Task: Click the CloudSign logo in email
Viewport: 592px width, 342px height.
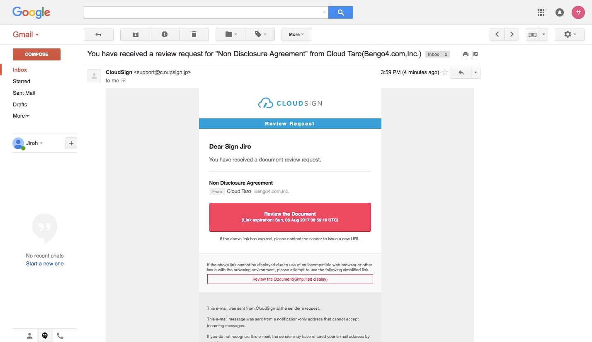Action: [290, 103]
